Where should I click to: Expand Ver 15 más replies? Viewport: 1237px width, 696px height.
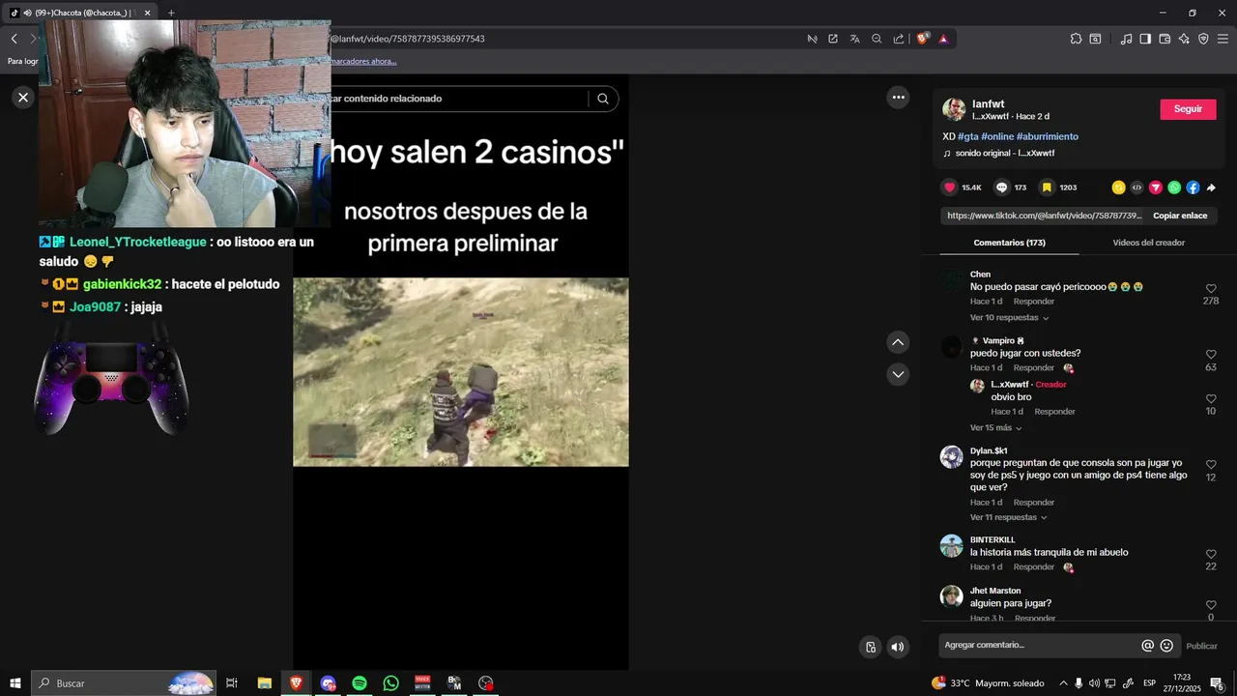coord(995,428)
